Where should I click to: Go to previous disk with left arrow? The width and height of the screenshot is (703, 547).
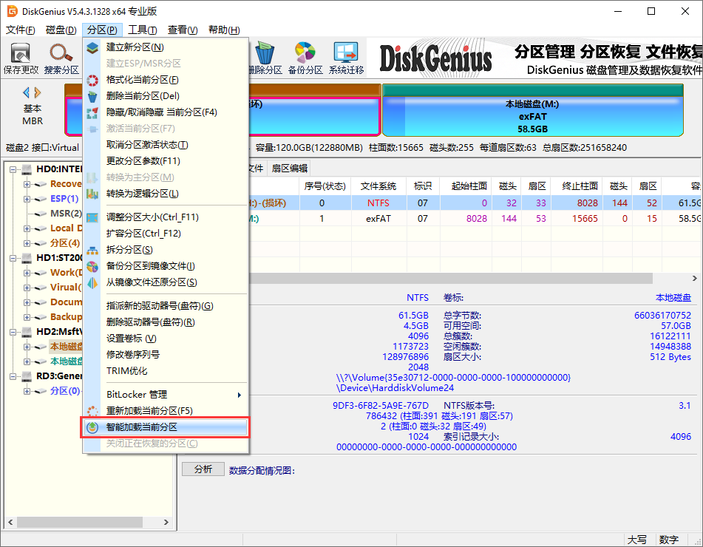pyautogui.click(x=26, y=93)
